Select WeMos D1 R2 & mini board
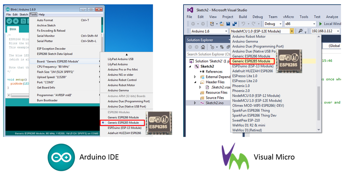This screenshot has width=344, height=175. 249,125
